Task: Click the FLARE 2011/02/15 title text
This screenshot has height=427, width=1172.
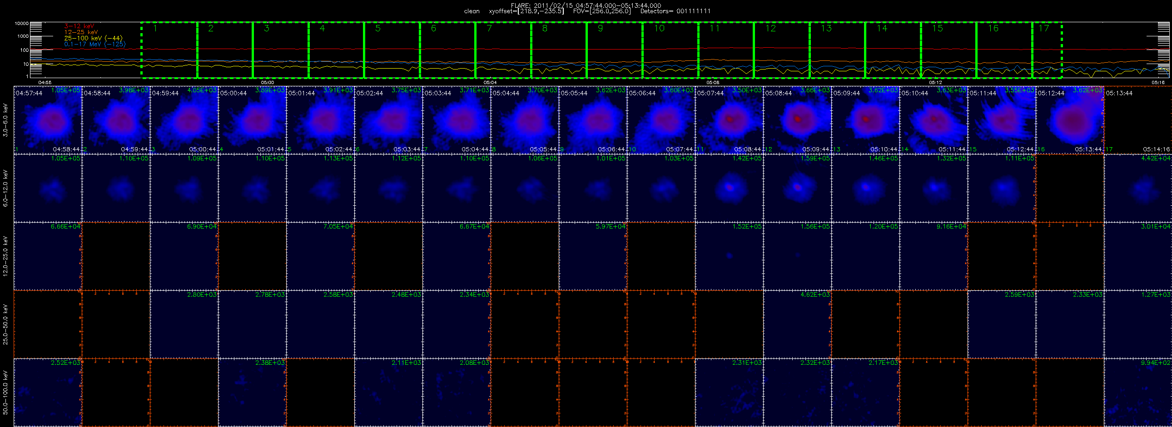Action: (x=586, y=5)
